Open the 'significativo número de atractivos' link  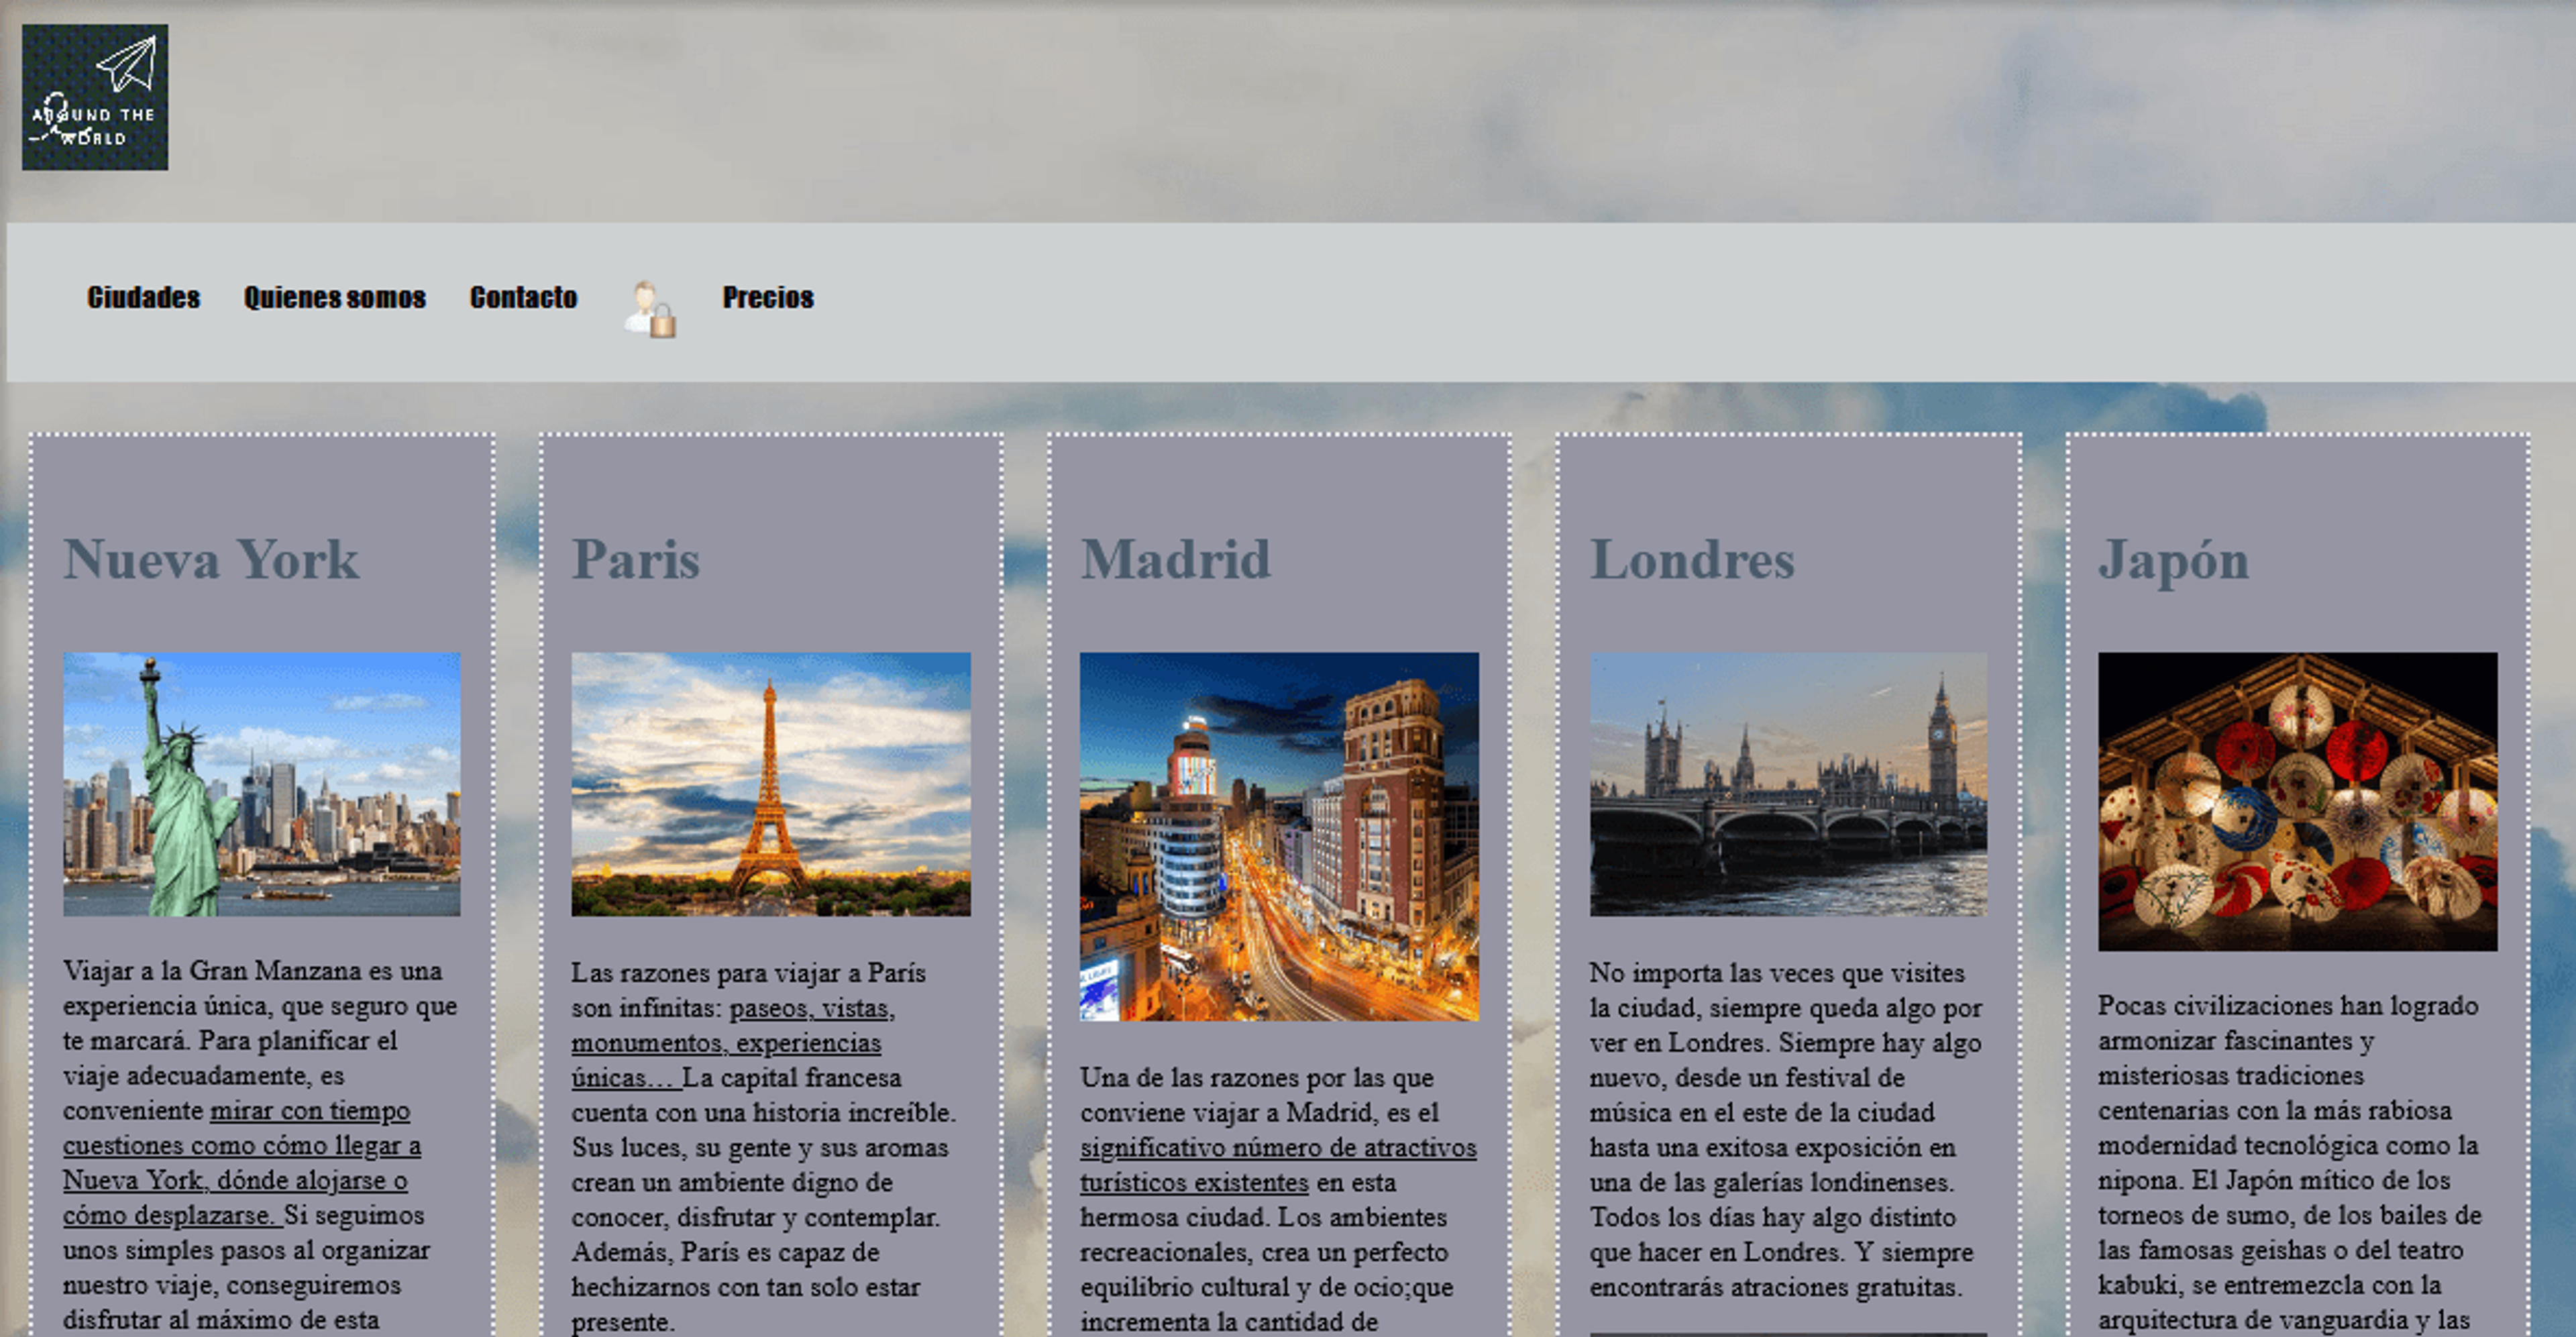click(x=1278, y=1164)
